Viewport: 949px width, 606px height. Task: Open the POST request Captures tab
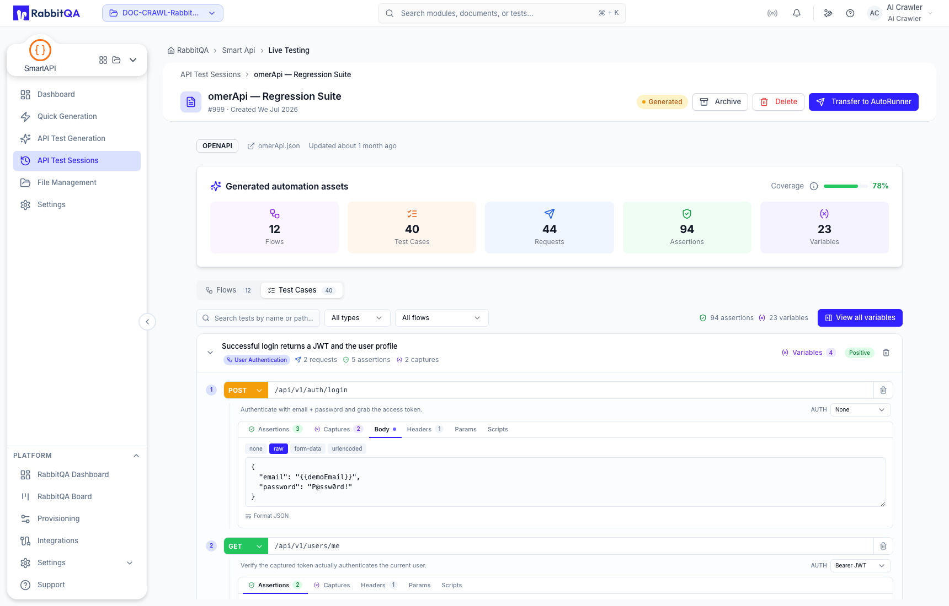tap(338, 430)
